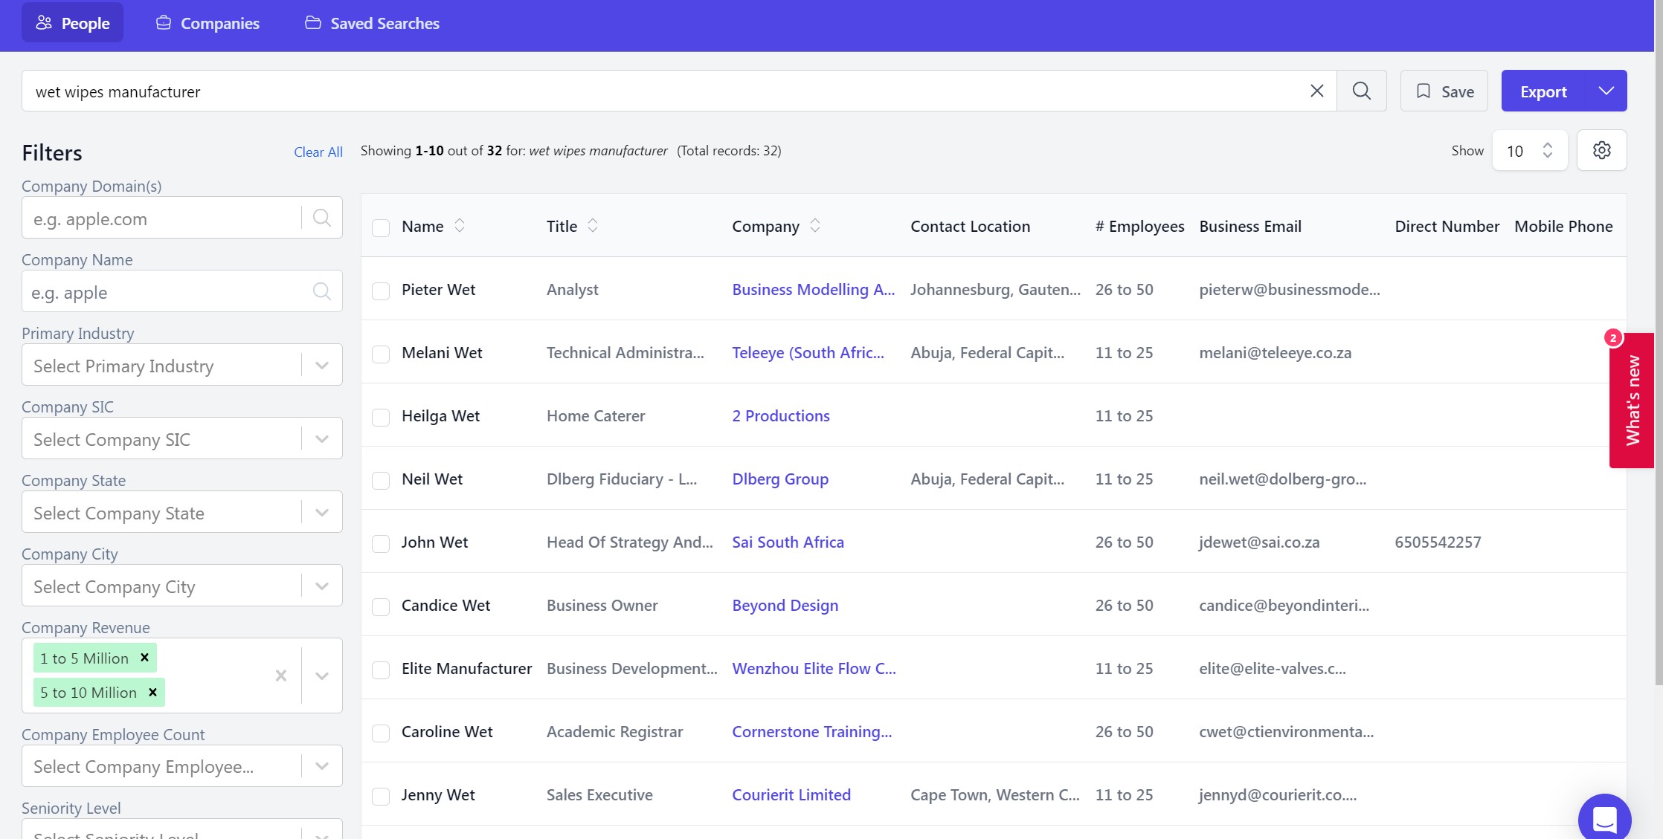Clear the search query with X icon

click(x=1316, y=91)
